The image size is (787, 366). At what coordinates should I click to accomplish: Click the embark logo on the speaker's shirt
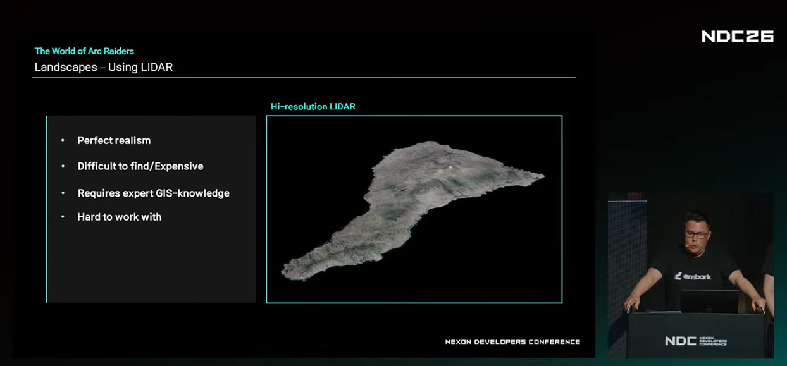pos(693,276)
